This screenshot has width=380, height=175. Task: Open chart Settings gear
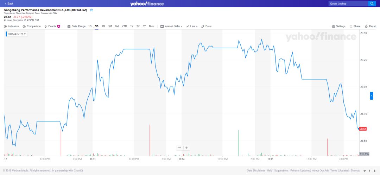pyautogui.click(x=339, y=26)
